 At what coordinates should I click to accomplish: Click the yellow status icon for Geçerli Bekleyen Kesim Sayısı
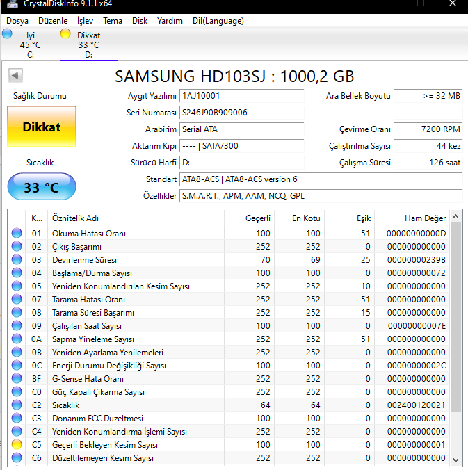coord(17,445)
